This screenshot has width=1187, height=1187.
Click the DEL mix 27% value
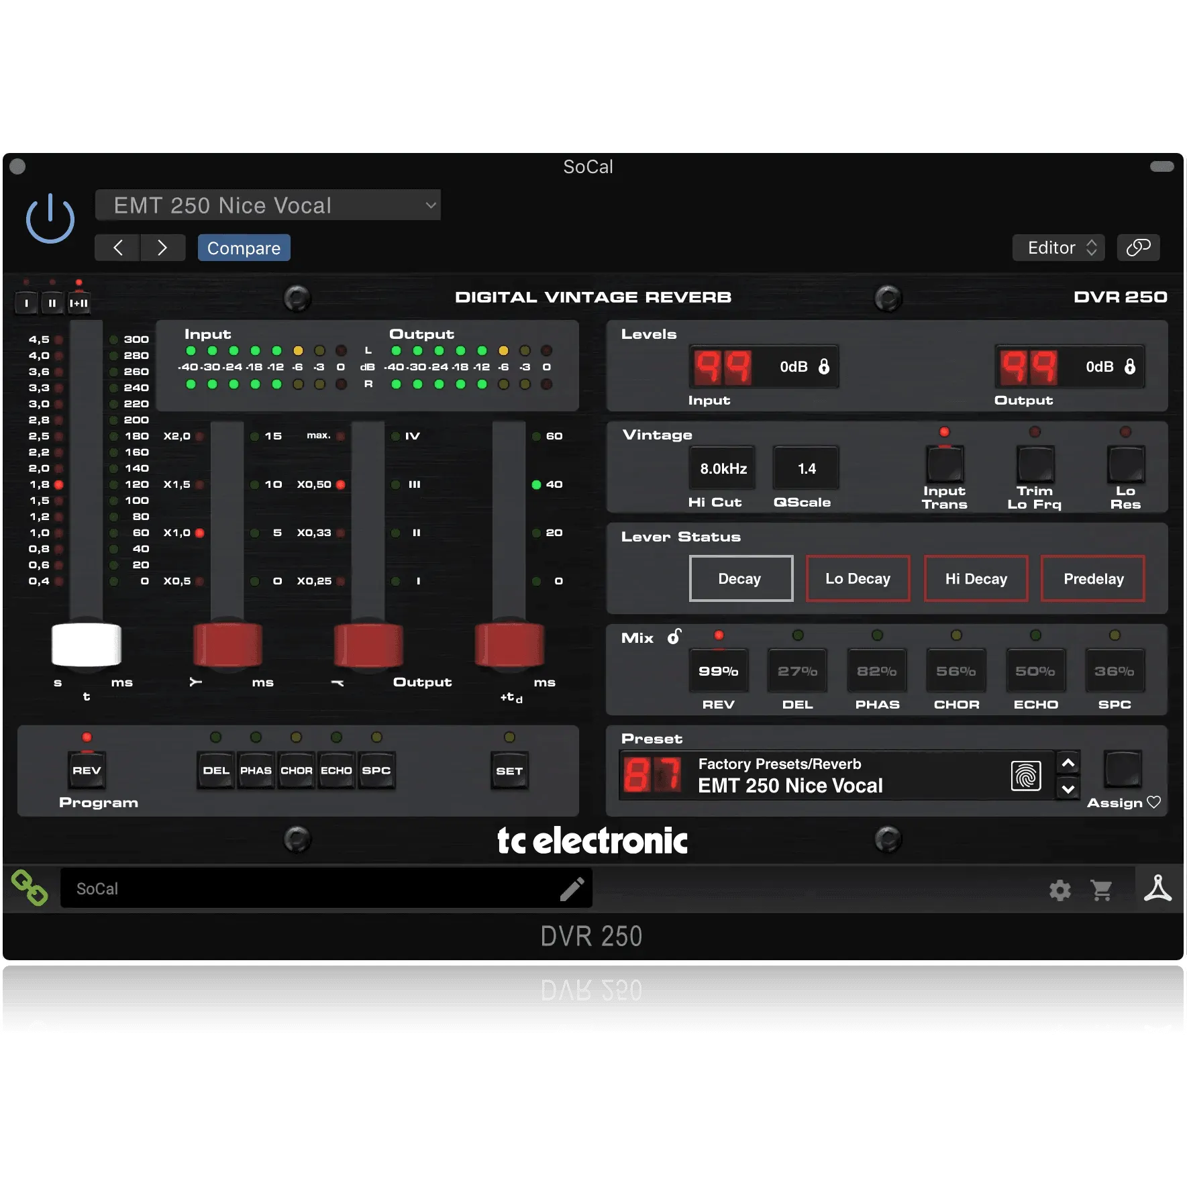click(798, 671)
